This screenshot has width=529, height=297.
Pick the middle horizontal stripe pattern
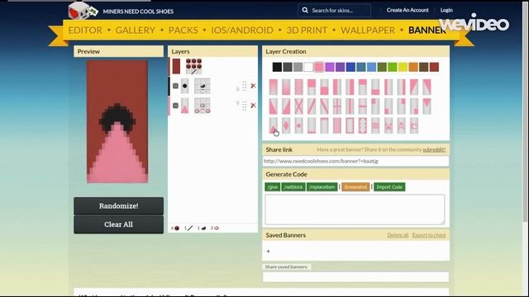[363, 106]
